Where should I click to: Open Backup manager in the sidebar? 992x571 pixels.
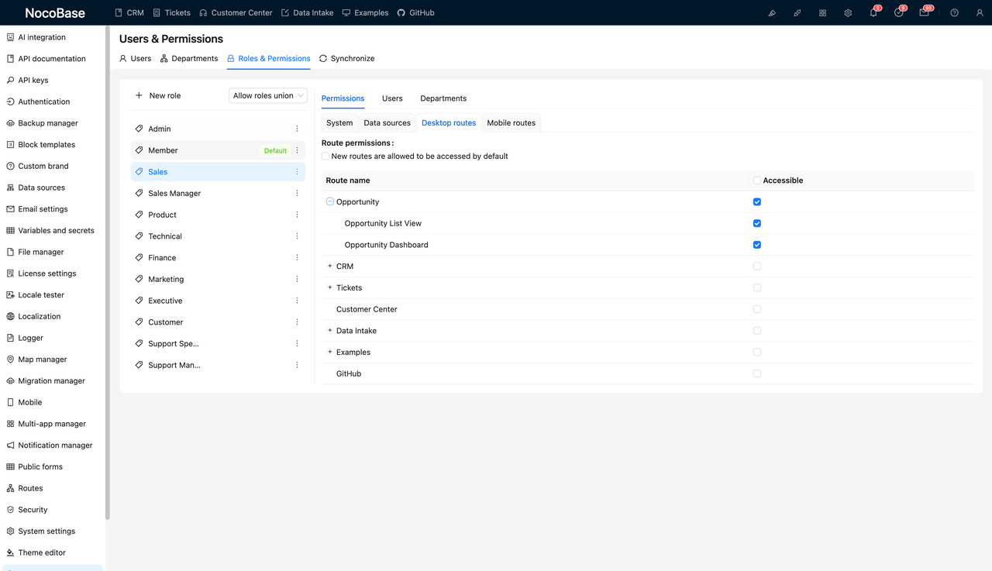pos(48,123)
